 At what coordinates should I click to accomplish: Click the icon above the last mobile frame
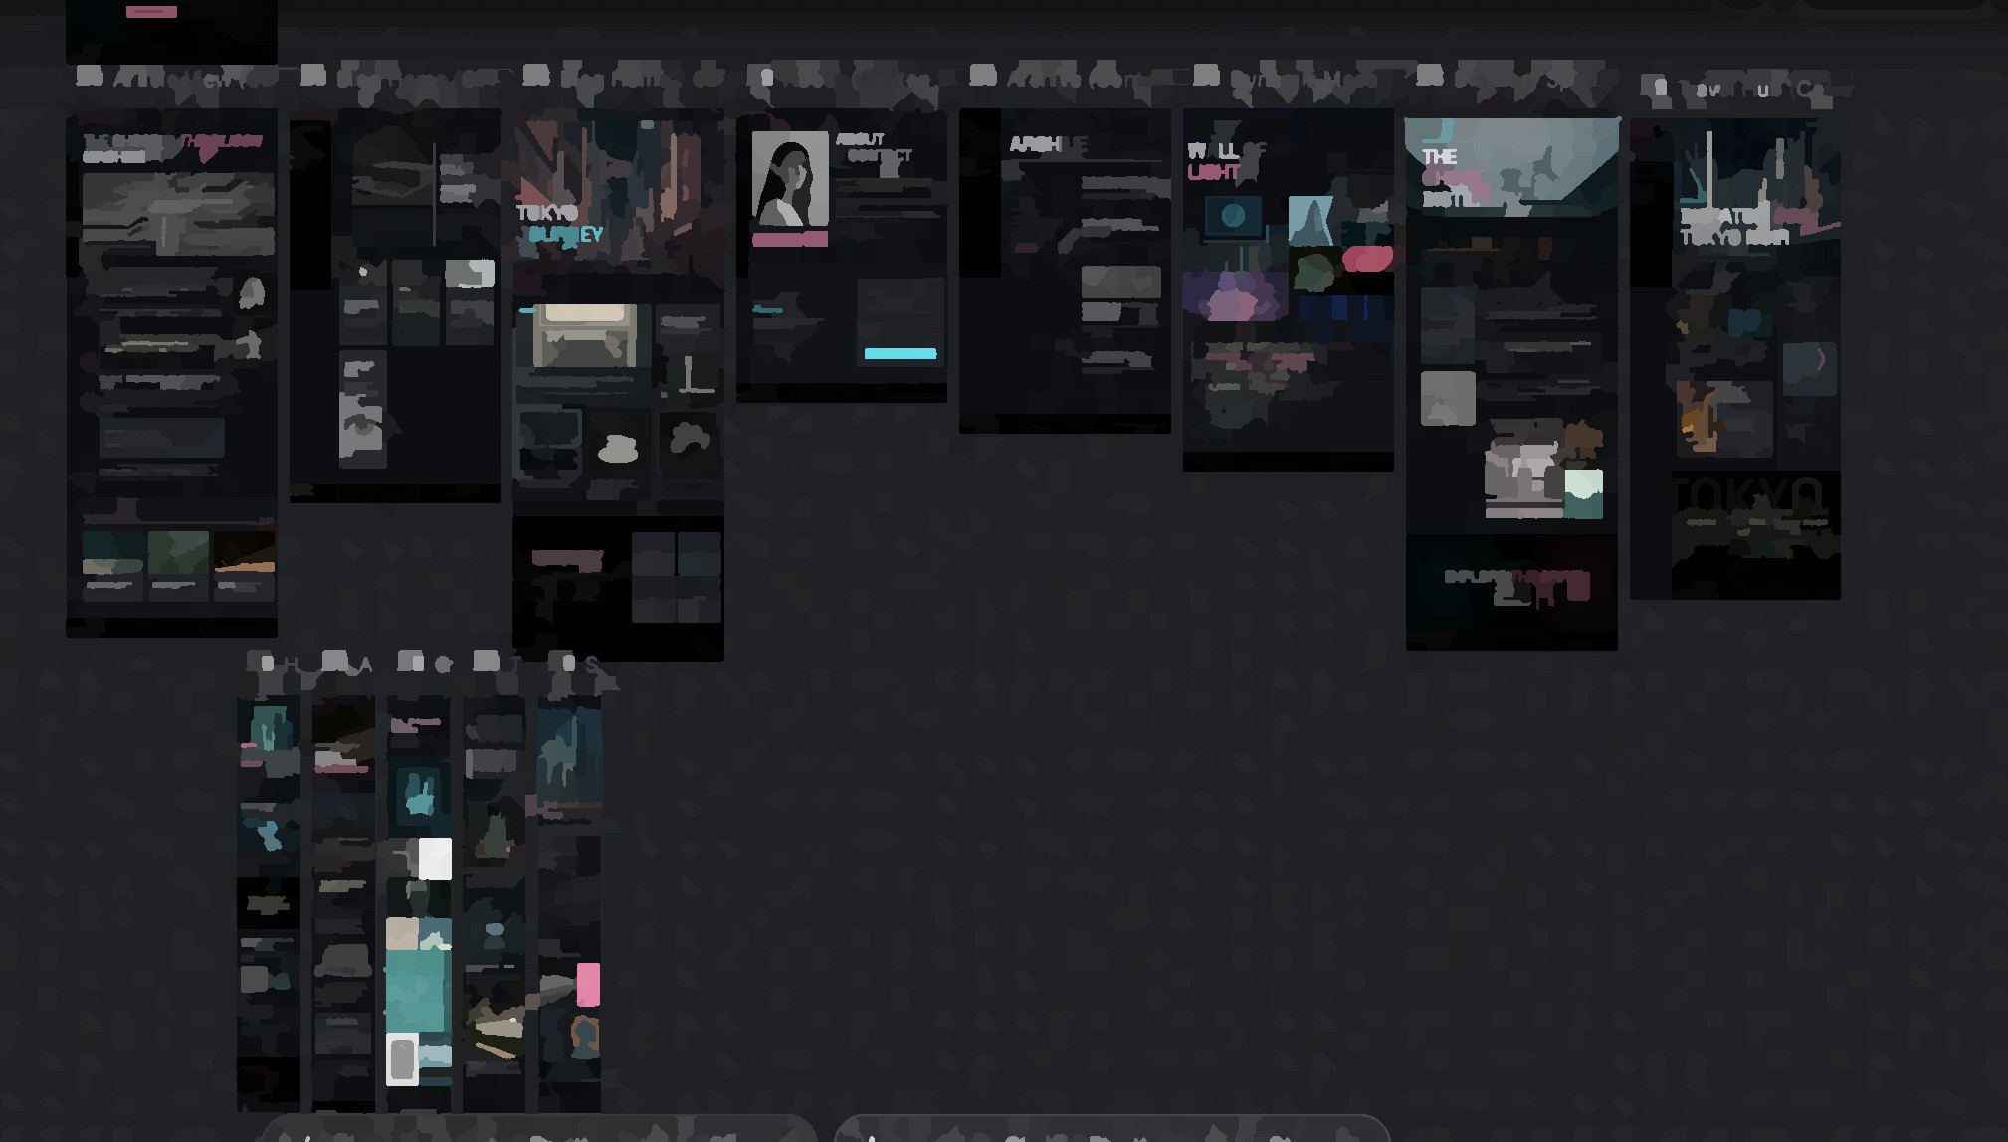(x=568, y=662)
